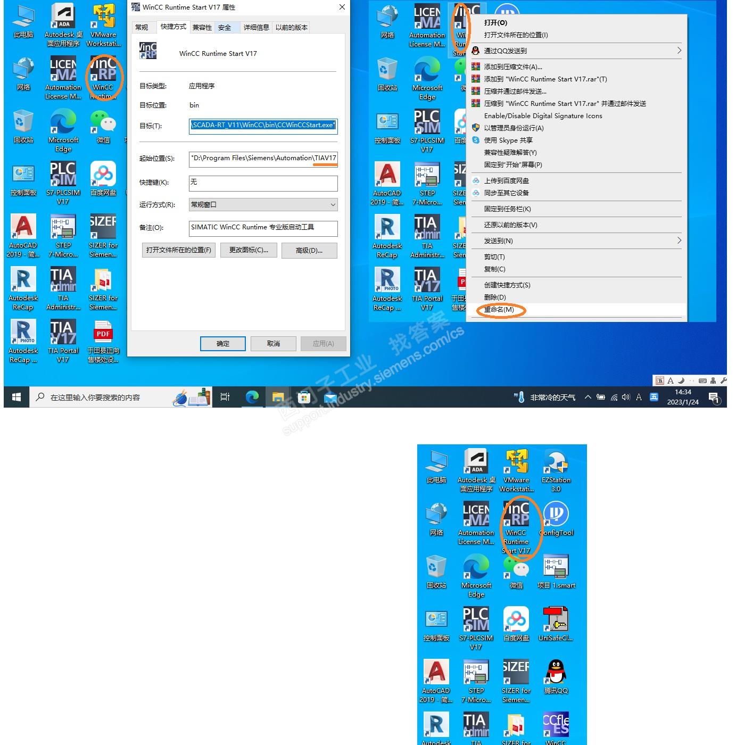
Task: Show hidden system tray icons chevron
Action: click(x=588, y=397)
